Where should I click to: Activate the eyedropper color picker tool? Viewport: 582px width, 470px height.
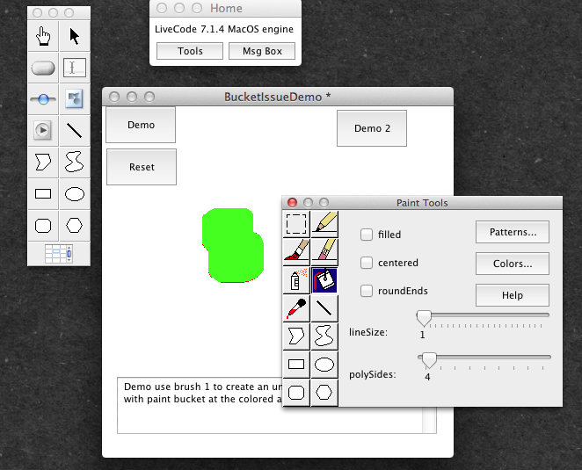[297, 307]
